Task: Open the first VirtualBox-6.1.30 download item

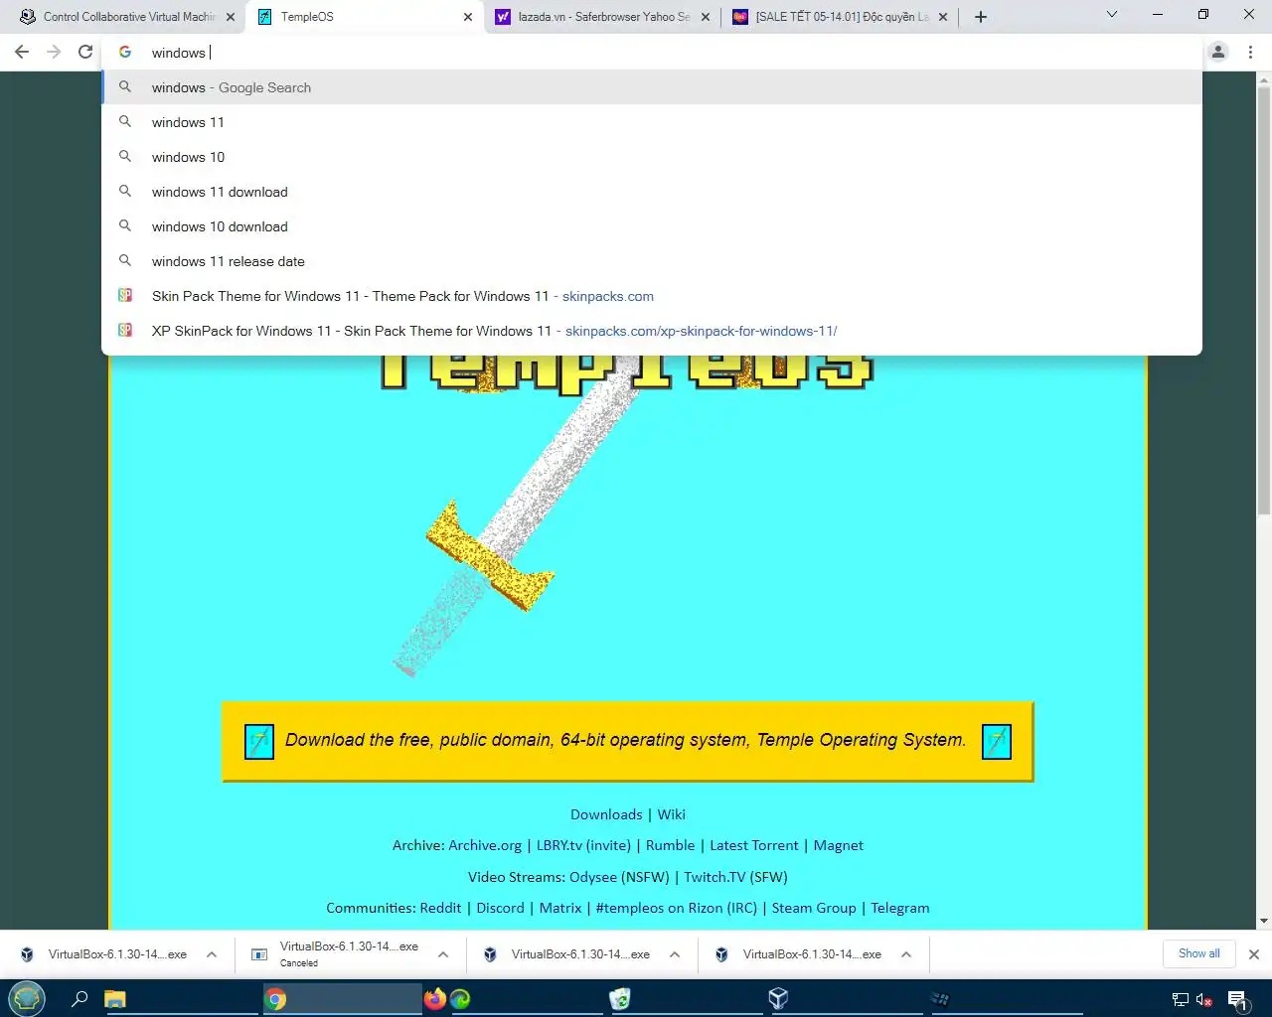Action: (x=105, y=954)
